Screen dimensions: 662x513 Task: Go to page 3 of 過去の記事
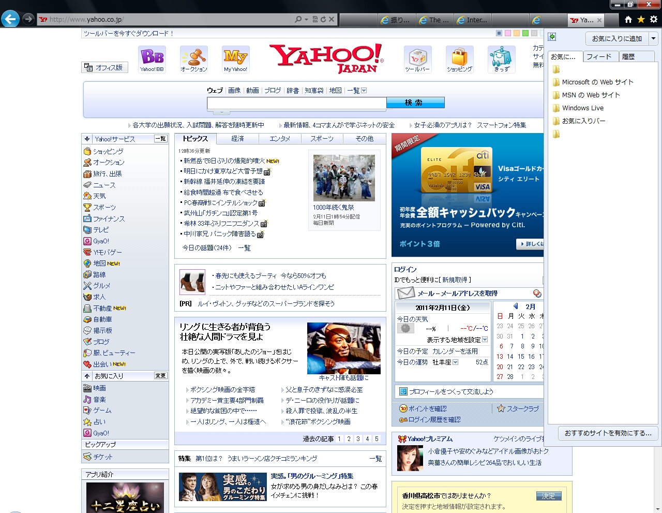coord(358,439)
